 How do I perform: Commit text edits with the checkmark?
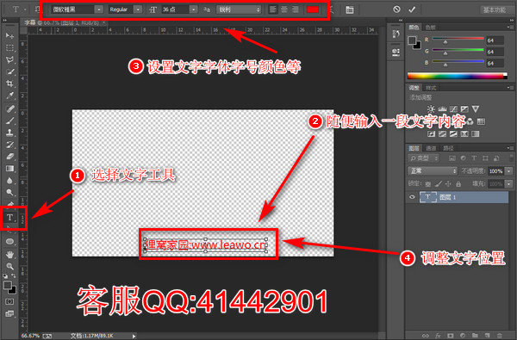pos(412,9)
